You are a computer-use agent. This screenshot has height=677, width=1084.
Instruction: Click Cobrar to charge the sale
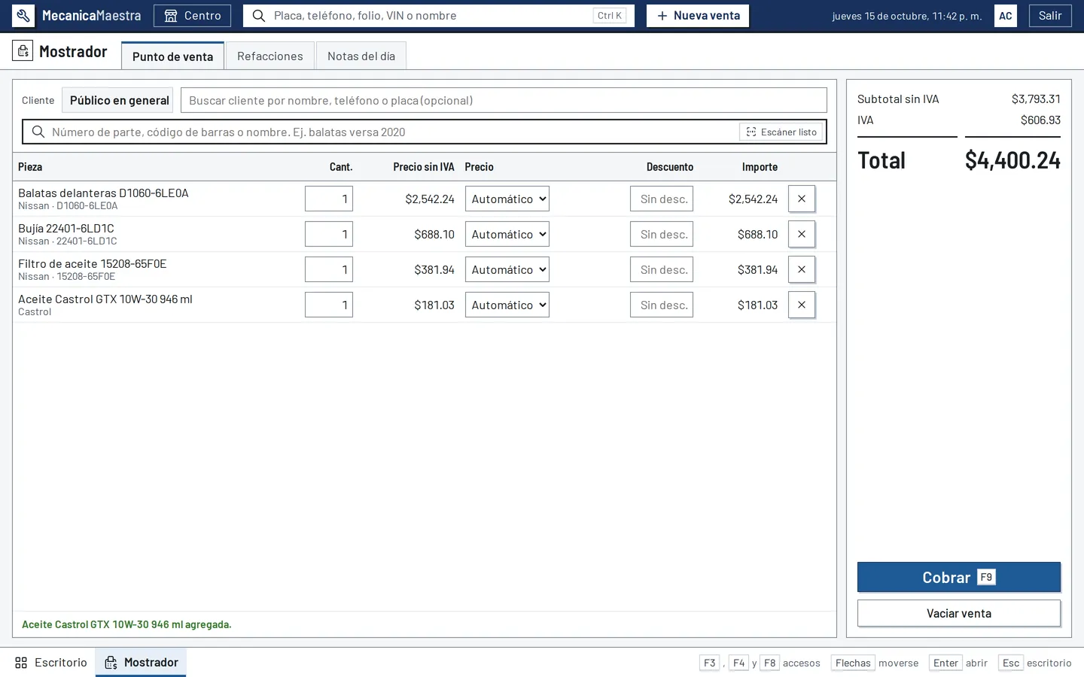(x=959, y=577)
